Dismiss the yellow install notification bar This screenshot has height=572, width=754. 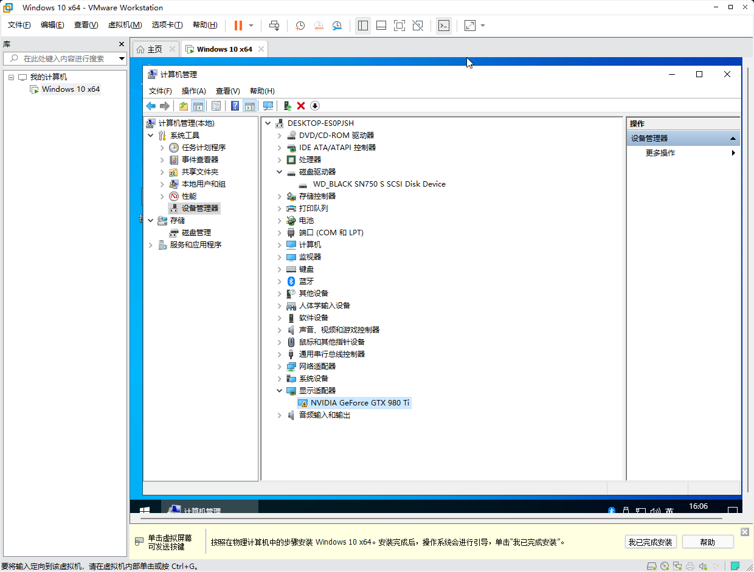click(x=745, y=532)
